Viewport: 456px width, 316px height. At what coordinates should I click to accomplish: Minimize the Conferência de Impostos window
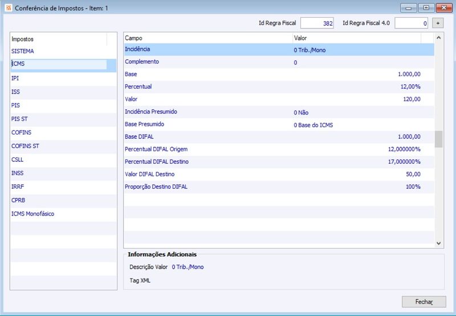(x=409, y=8)
